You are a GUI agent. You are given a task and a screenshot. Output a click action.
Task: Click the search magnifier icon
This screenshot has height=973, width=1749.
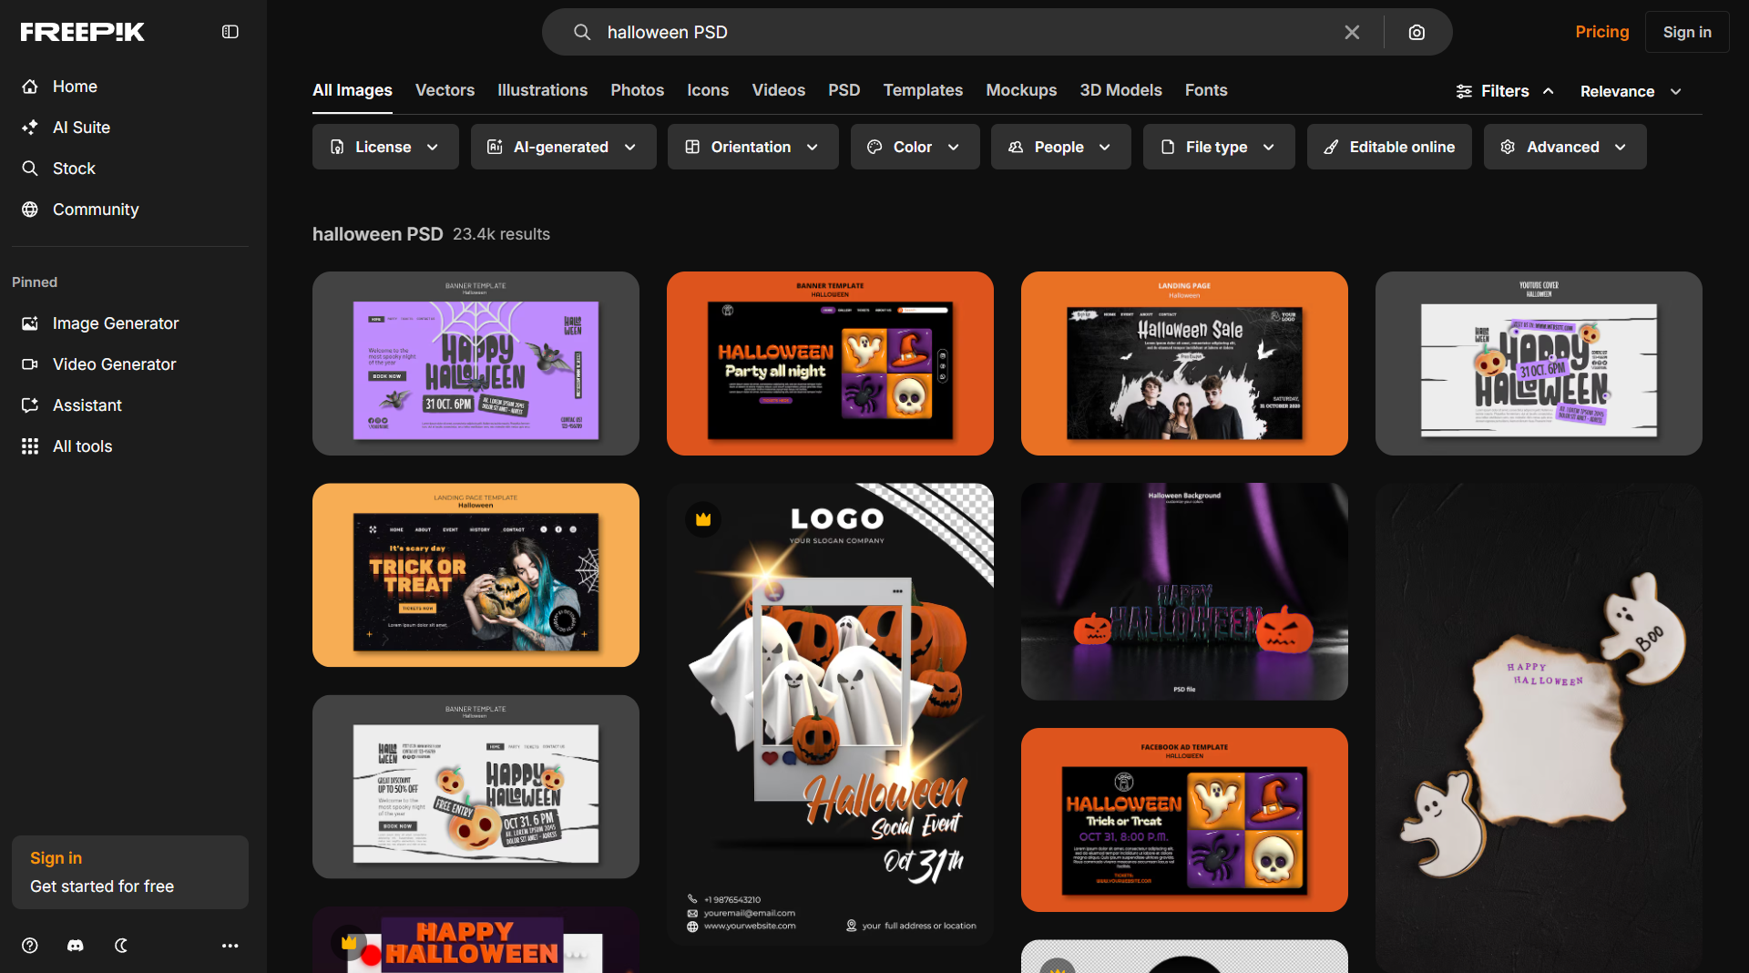pyautogui.click(x=582, y=32)
